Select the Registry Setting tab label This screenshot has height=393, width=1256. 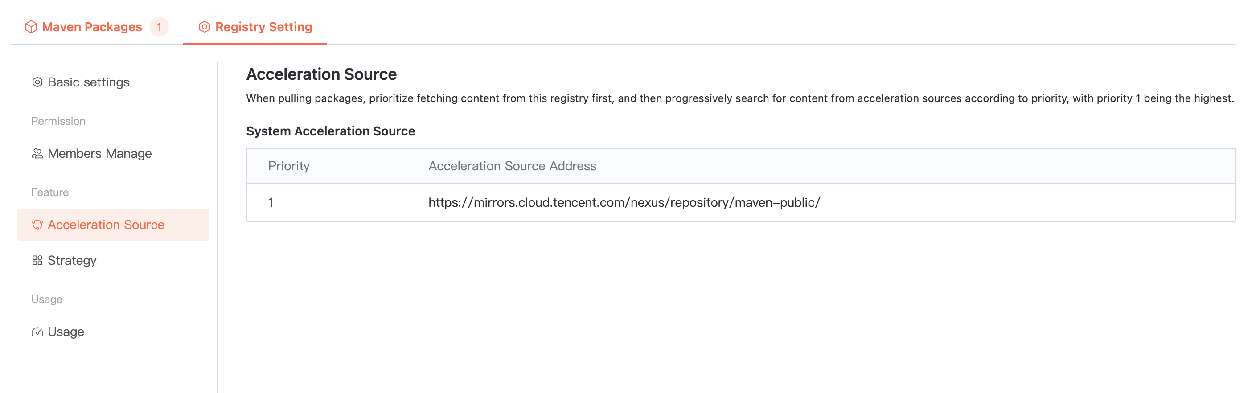pyautogui.click(x=263, y=27)
